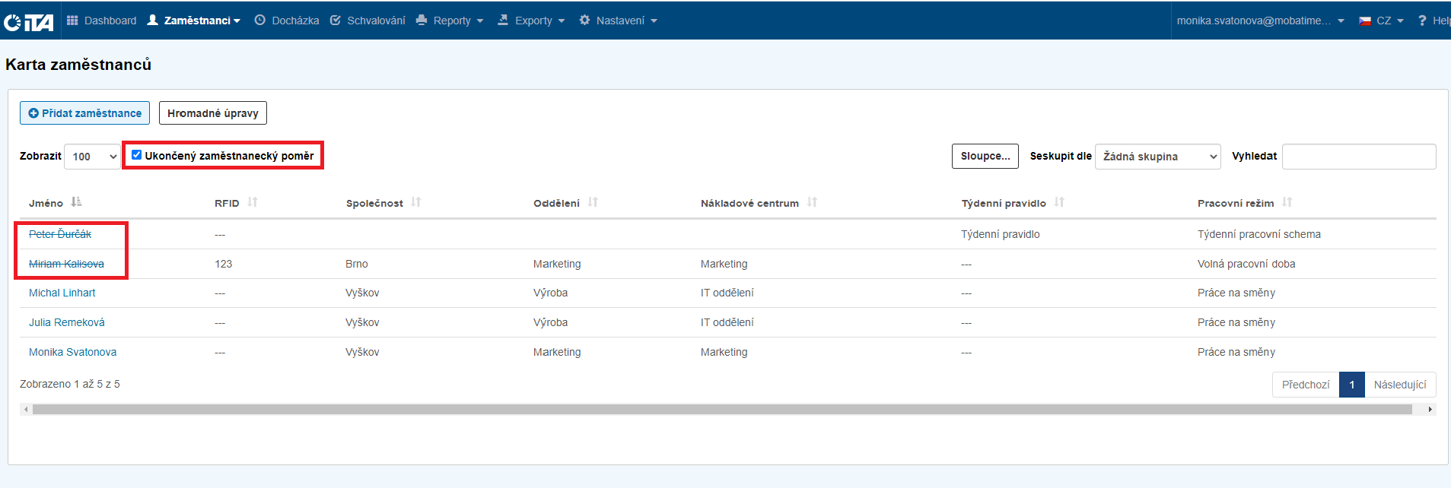Viewport: 1451px width, 488px height.
Task: Click the Jméno column sort icon
Action: click(x=76, y=202)
